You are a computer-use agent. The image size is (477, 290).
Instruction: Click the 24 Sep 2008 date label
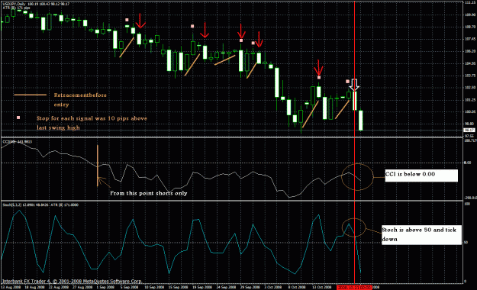225,287
